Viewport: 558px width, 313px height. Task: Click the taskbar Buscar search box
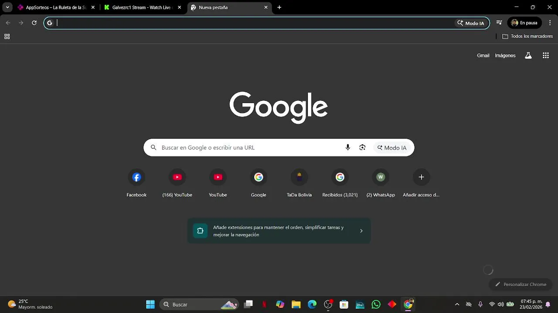200,305
